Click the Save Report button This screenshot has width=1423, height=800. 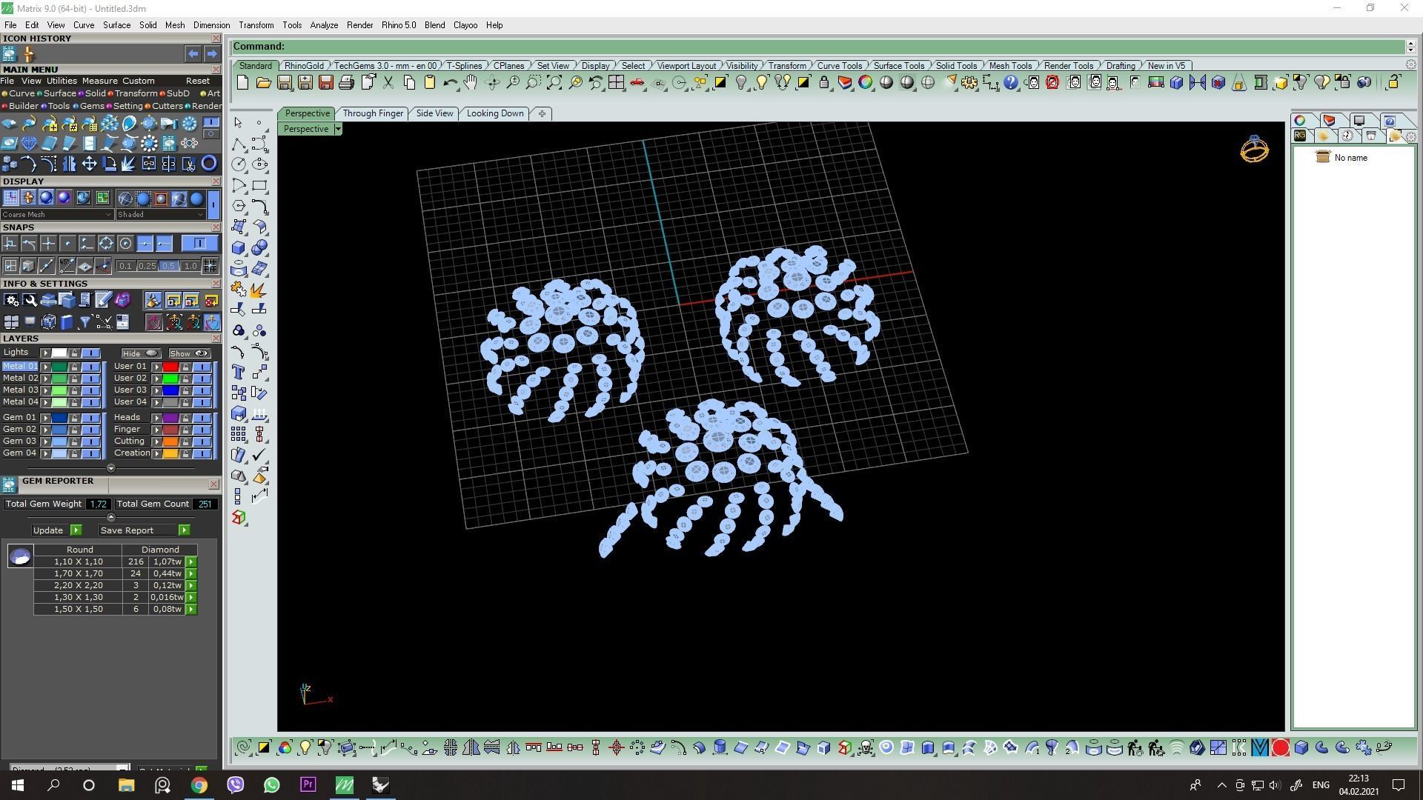[127, 530]
